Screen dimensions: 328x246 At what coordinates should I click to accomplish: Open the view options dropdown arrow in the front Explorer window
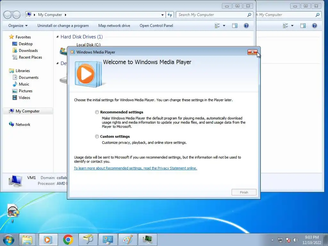click(x=224, y=26)
